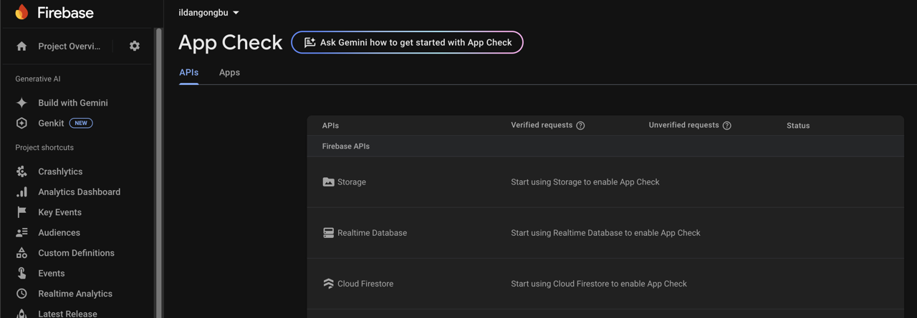Click the Firebase wordmark

click(x=65, y=12)
